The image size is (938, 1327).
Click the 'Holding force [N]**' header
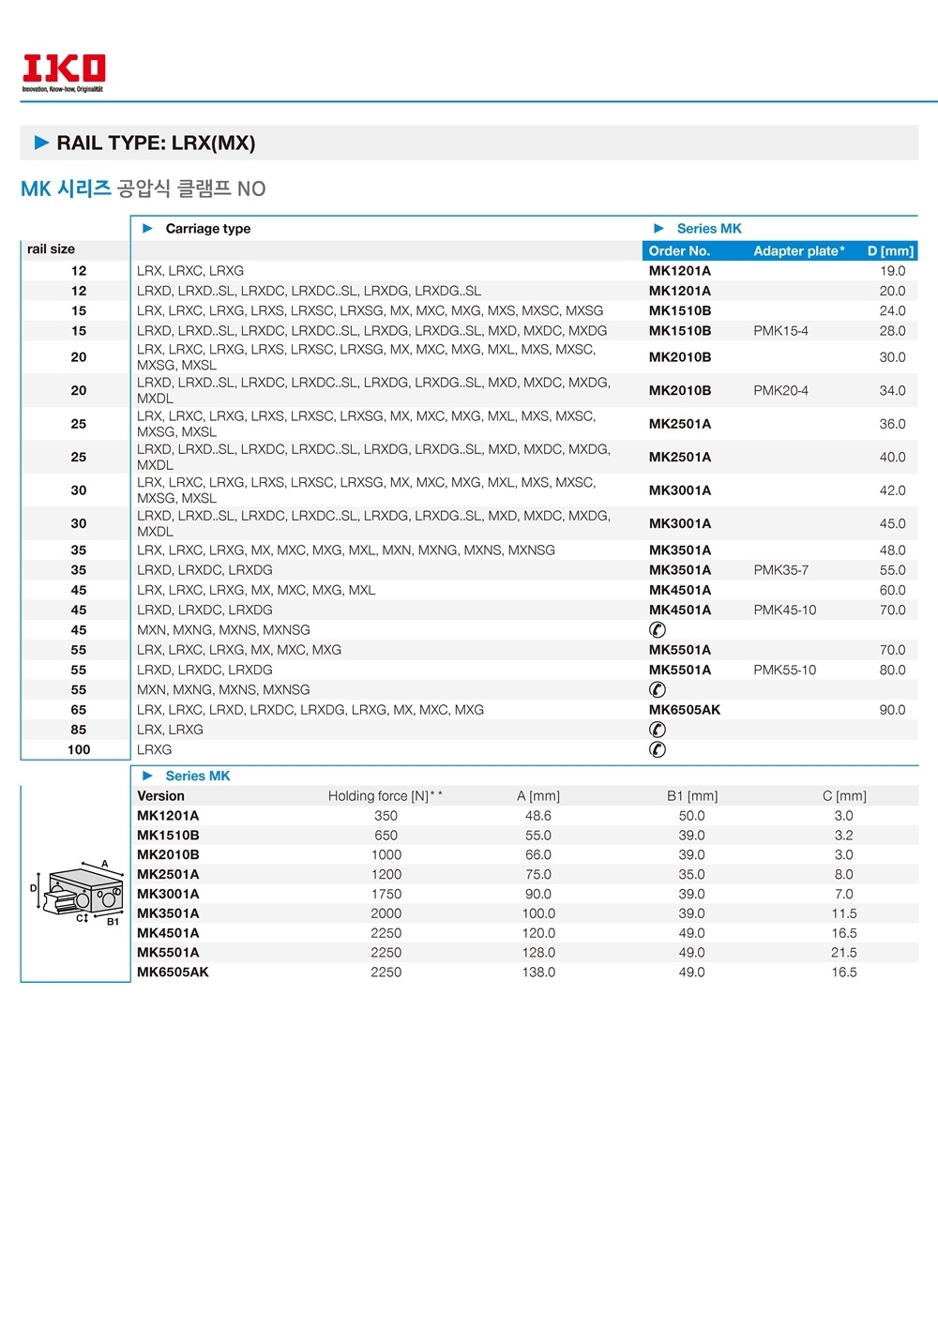pos(386,796)
